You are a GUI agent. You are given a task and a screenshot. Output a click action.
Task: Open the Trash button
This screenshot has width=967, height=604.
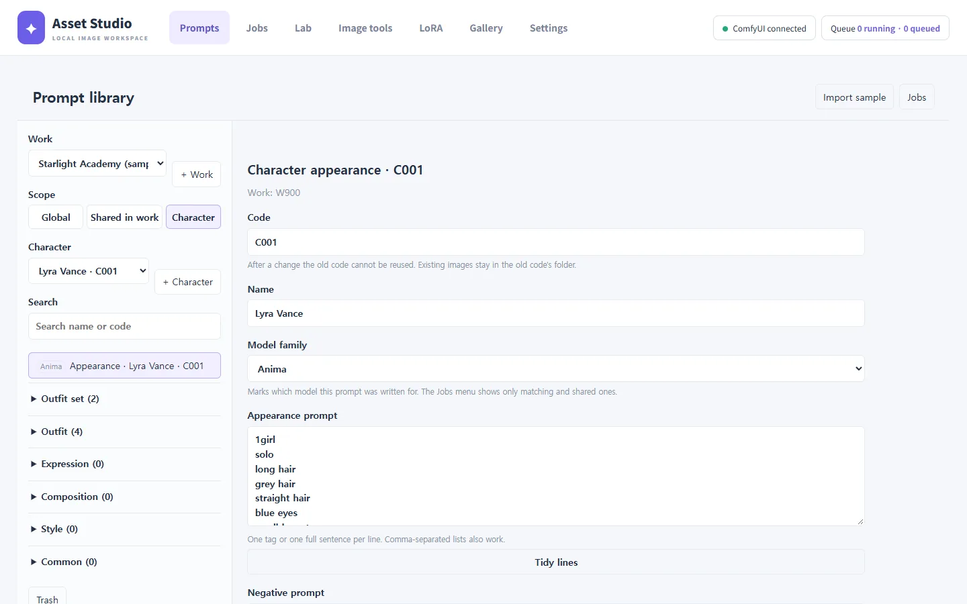coord(47,597)
